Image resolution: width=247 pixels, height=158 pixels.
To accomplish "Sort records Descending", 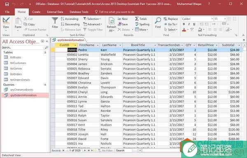I will [x=70, y=24].
